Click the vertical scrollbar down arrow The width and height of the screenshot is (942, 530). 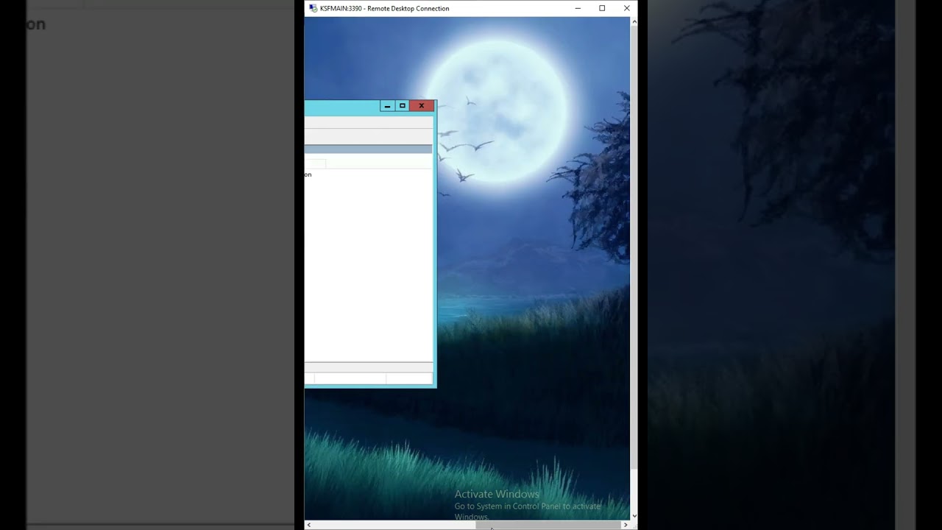(634, 515)
